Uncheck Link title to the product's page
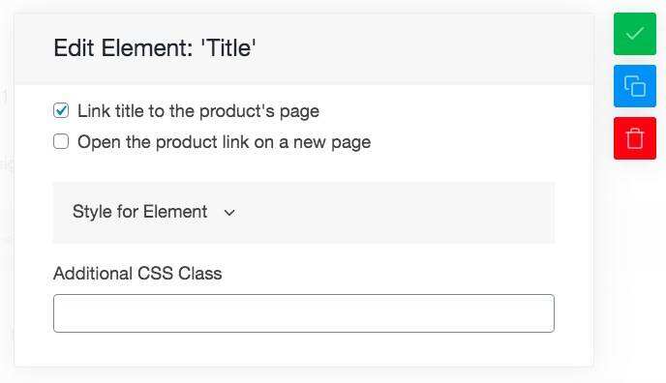Screen dimensions: 666x383 61,110
